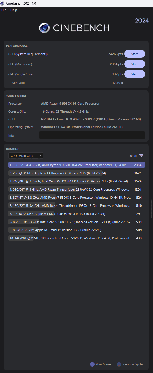Select ranking row 4 Threadripper 2990WX

click(77, 189)
